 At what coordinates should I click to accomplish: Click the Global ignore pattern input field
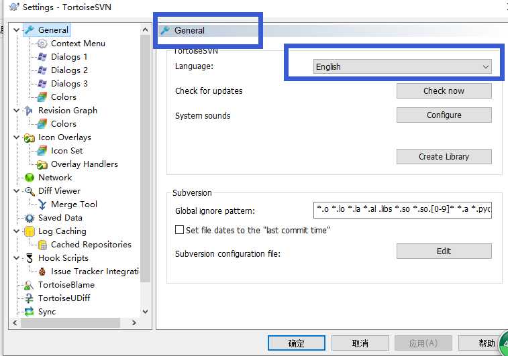coord(403,210)
